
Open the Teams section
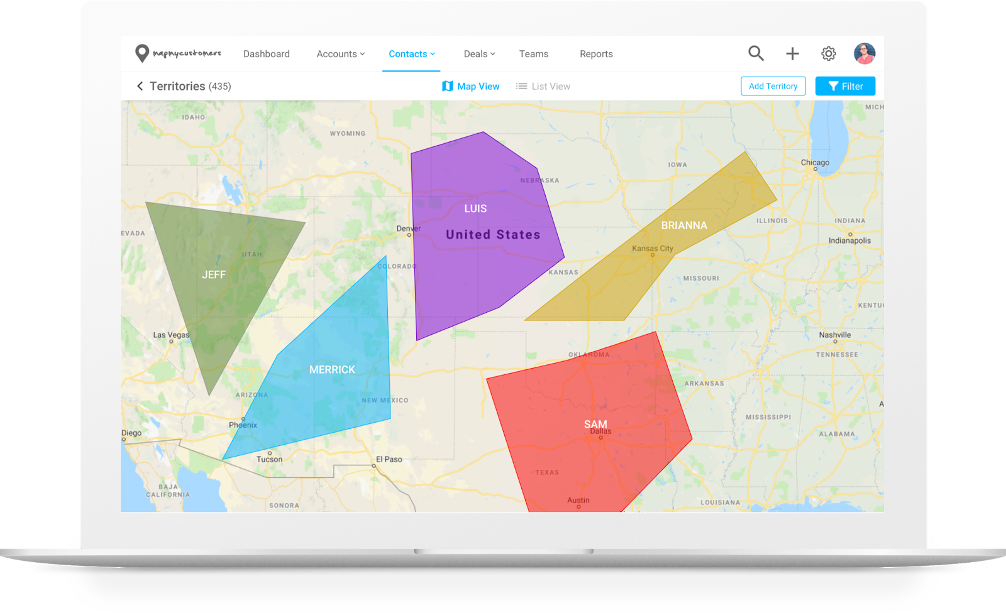coord(533,53)
